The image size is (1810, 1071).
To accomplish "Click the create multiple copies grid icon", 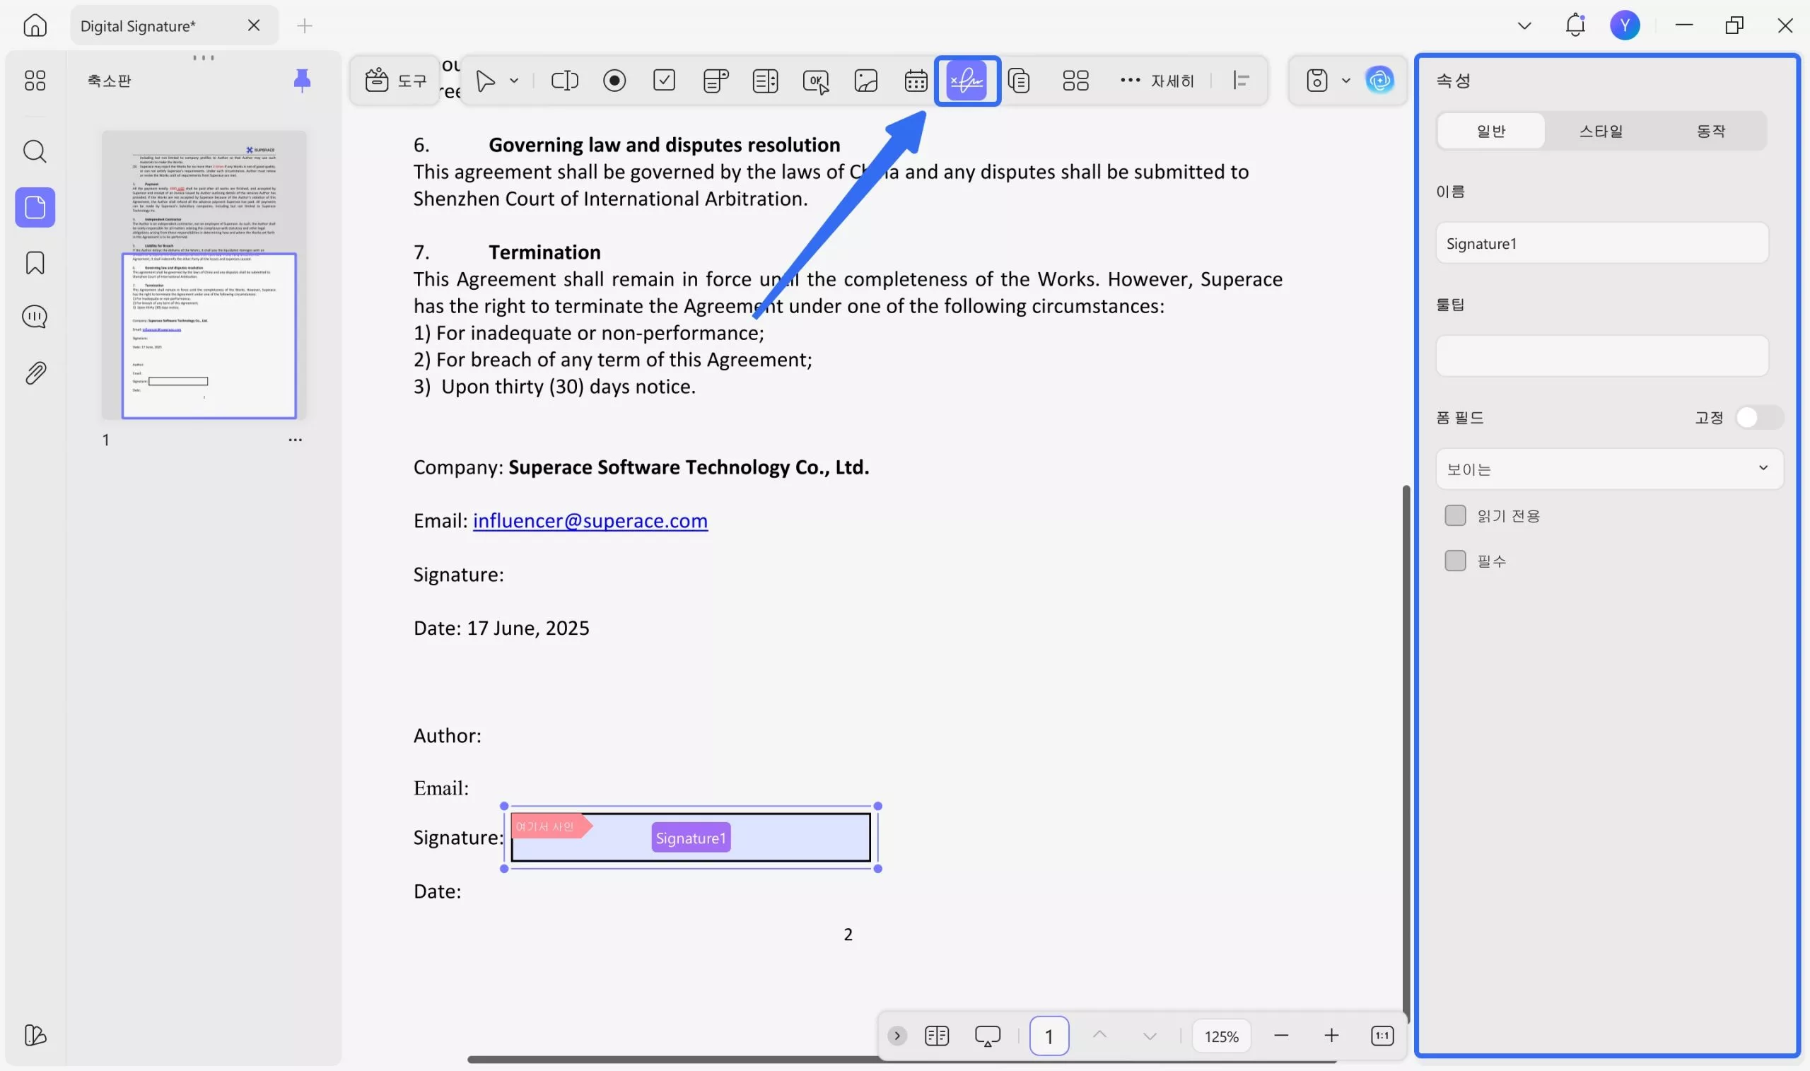I will (x=1075, y=80).
